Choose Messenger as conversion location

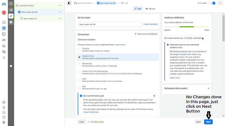coord(79,65)
